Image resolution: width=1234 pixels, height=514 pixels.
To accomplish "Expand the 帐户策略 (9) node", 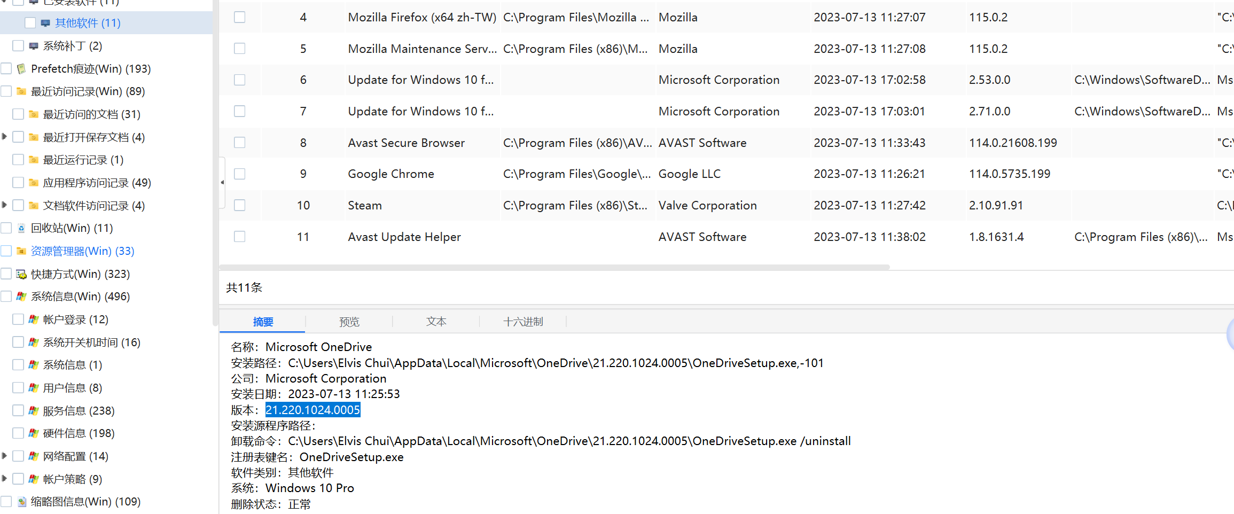I will tap(4, 479).
